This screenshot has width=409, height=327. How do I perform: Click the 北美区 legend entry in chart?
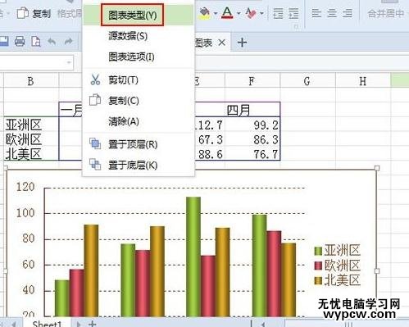[338, 280]
